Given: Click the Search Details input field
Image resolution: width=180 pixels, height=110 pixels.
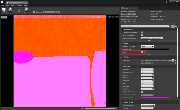Looking at the screenshot, I should 145,26.
